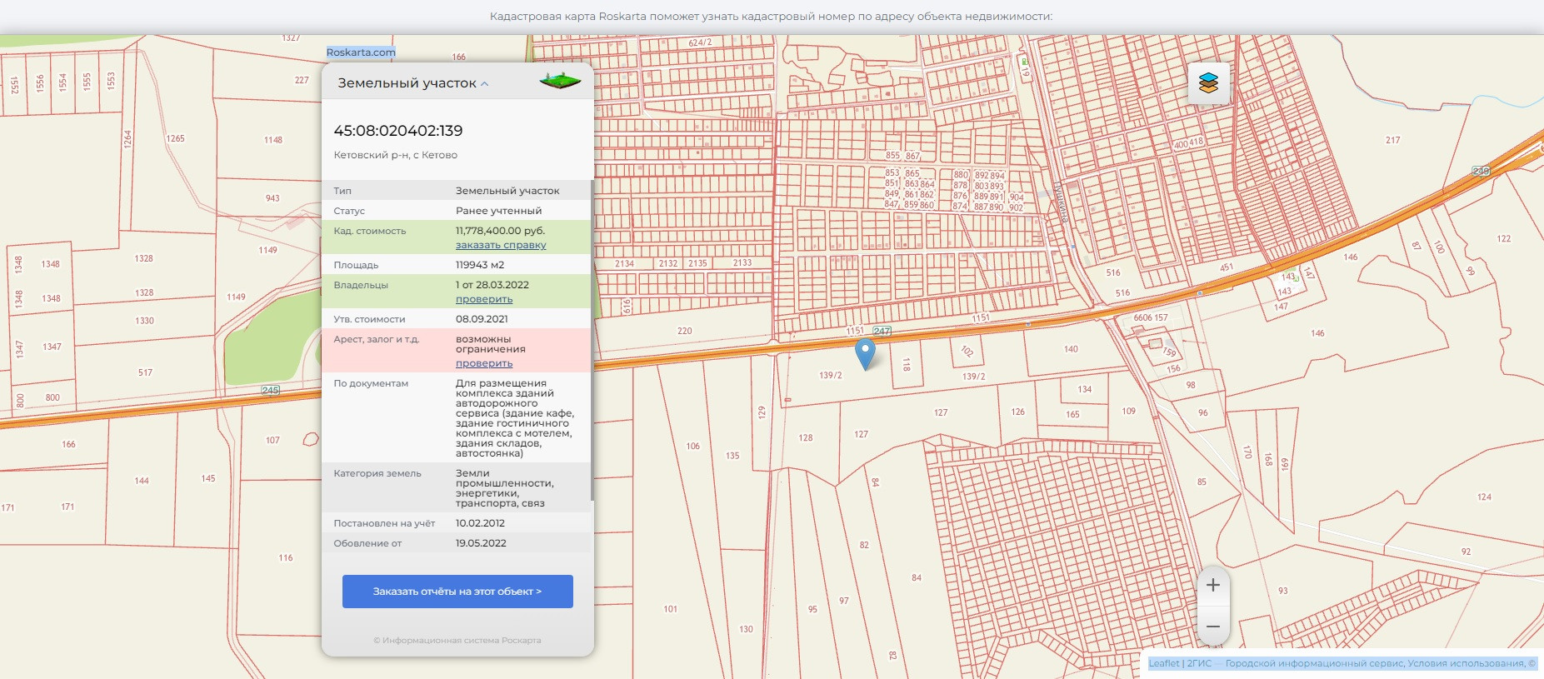Select parcel 220 on the map
1544x679 pixels.
pyautogui.click(x=684, y=331)
